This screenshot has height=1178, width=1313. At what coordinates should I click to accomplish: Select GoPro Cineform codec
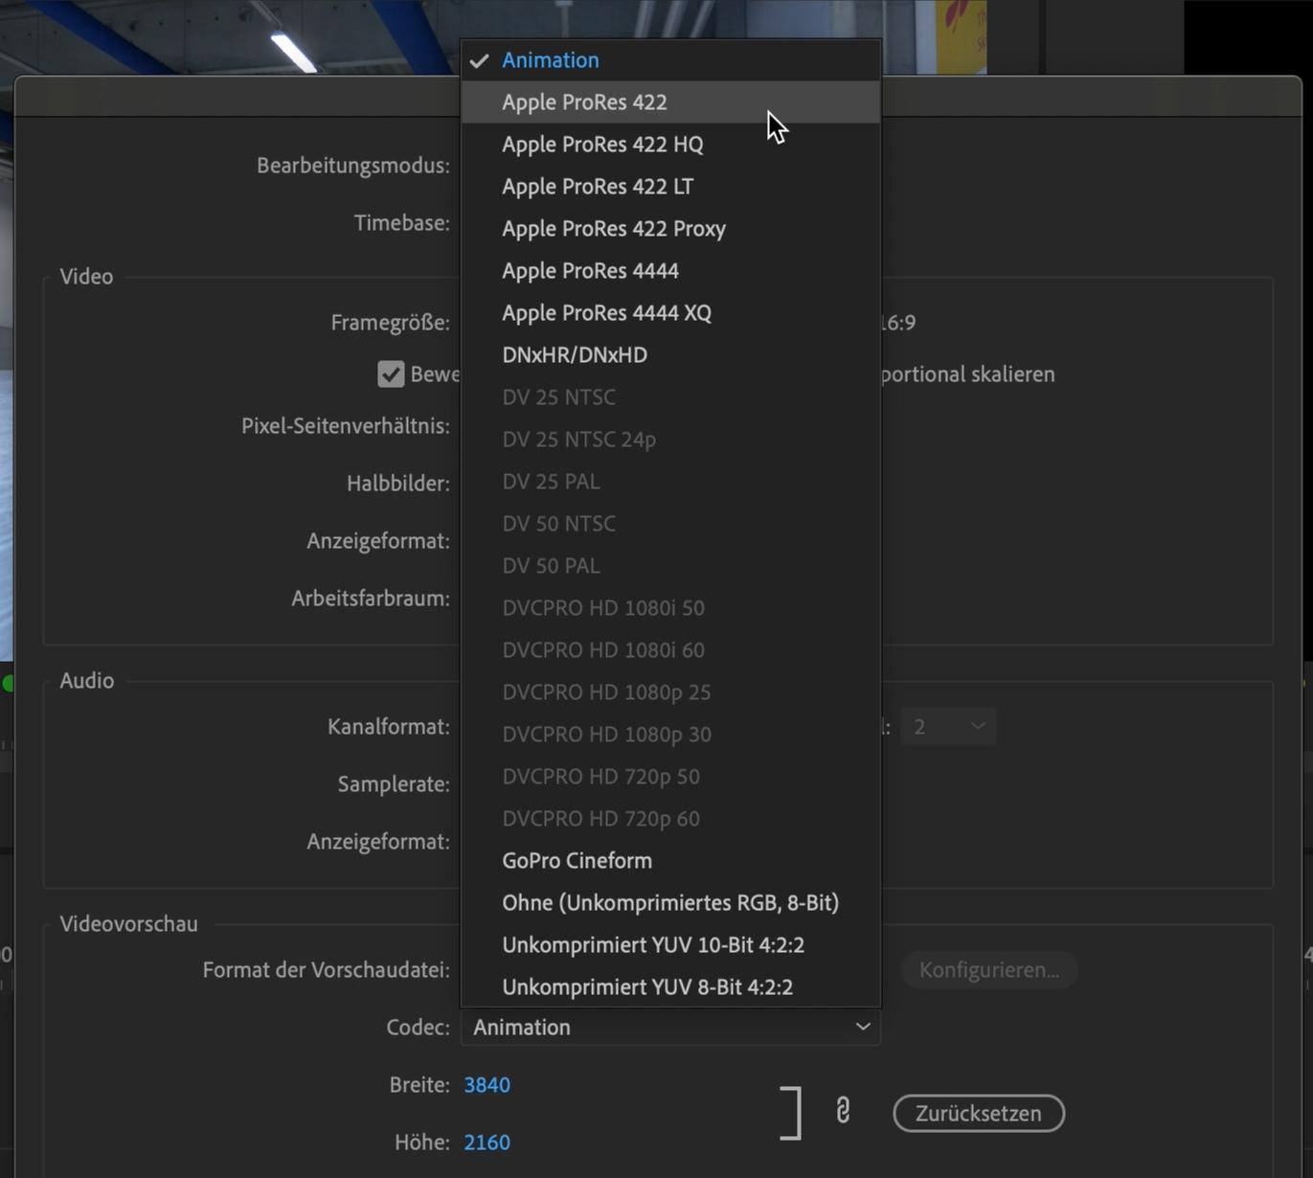pyautogui.click(x=577, y=861)
